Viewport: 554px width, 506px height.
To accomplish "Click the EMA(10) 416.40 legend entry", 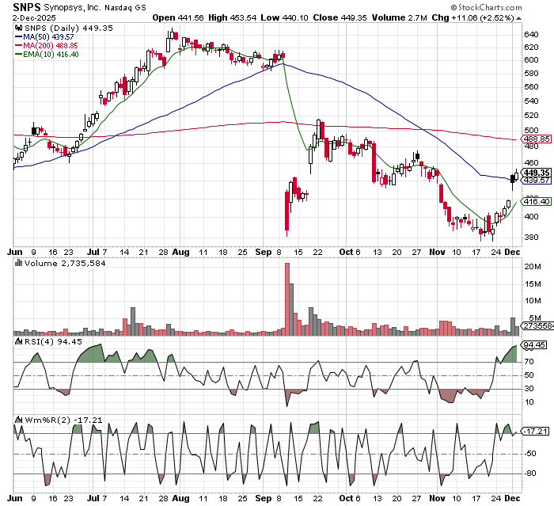I will (51, 55).
